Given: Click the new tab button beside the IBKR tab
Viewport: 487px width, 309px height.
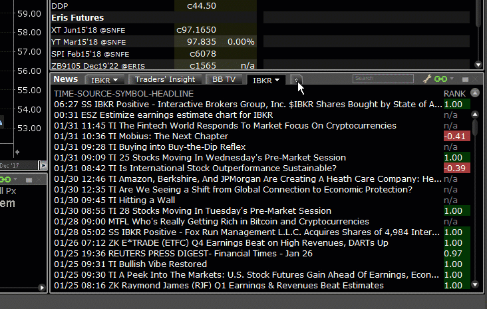Looking at the screenshot, I should tap(297, 80).
